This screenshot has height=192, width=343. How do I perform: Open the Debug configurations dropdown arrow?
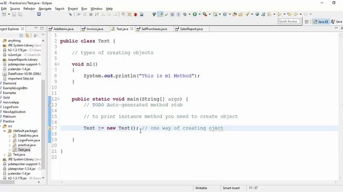[189, 14]
